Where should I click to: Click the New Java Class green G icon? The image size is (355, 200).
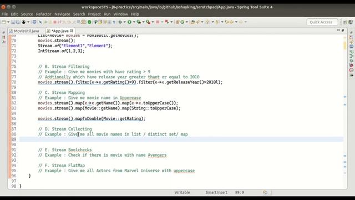182,22
